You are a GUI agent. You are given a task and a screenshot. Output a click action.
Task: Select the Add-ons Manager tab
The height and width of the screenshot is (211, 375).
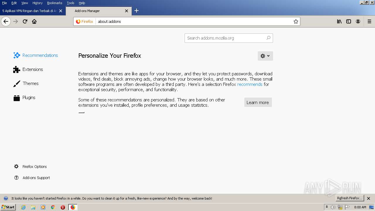click(x=98, y=11)
